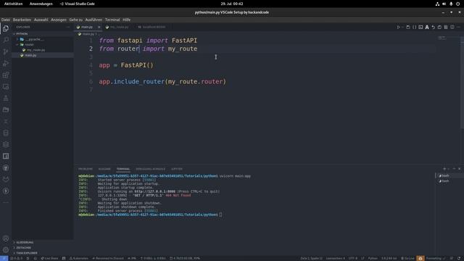Open the folder-shaped Project Manager icon
464x261 pixels.
(6, 109)
